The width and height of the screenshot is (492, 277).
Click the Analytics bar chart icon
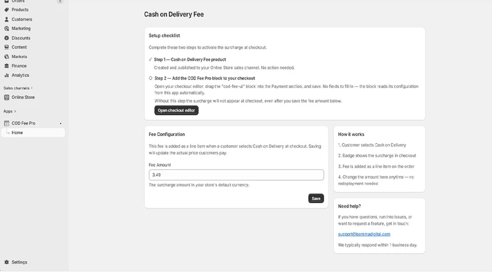click(7, 75)
